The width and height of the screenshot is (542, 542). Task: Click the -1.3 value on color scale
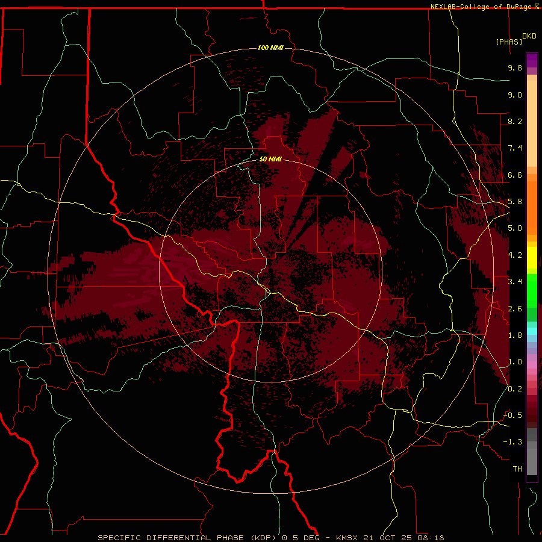(x=512, y=442)
